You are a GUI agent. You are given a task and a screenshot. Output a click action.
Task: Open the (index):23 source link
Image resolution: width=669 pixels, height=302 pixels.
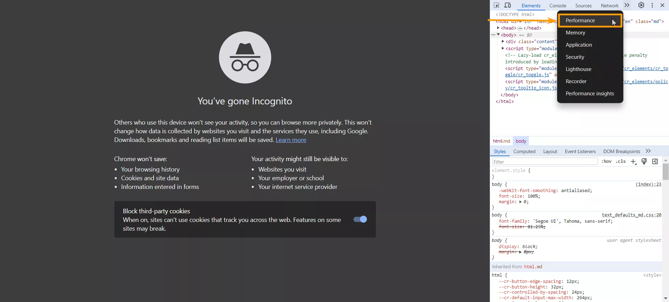click(648, 184)
